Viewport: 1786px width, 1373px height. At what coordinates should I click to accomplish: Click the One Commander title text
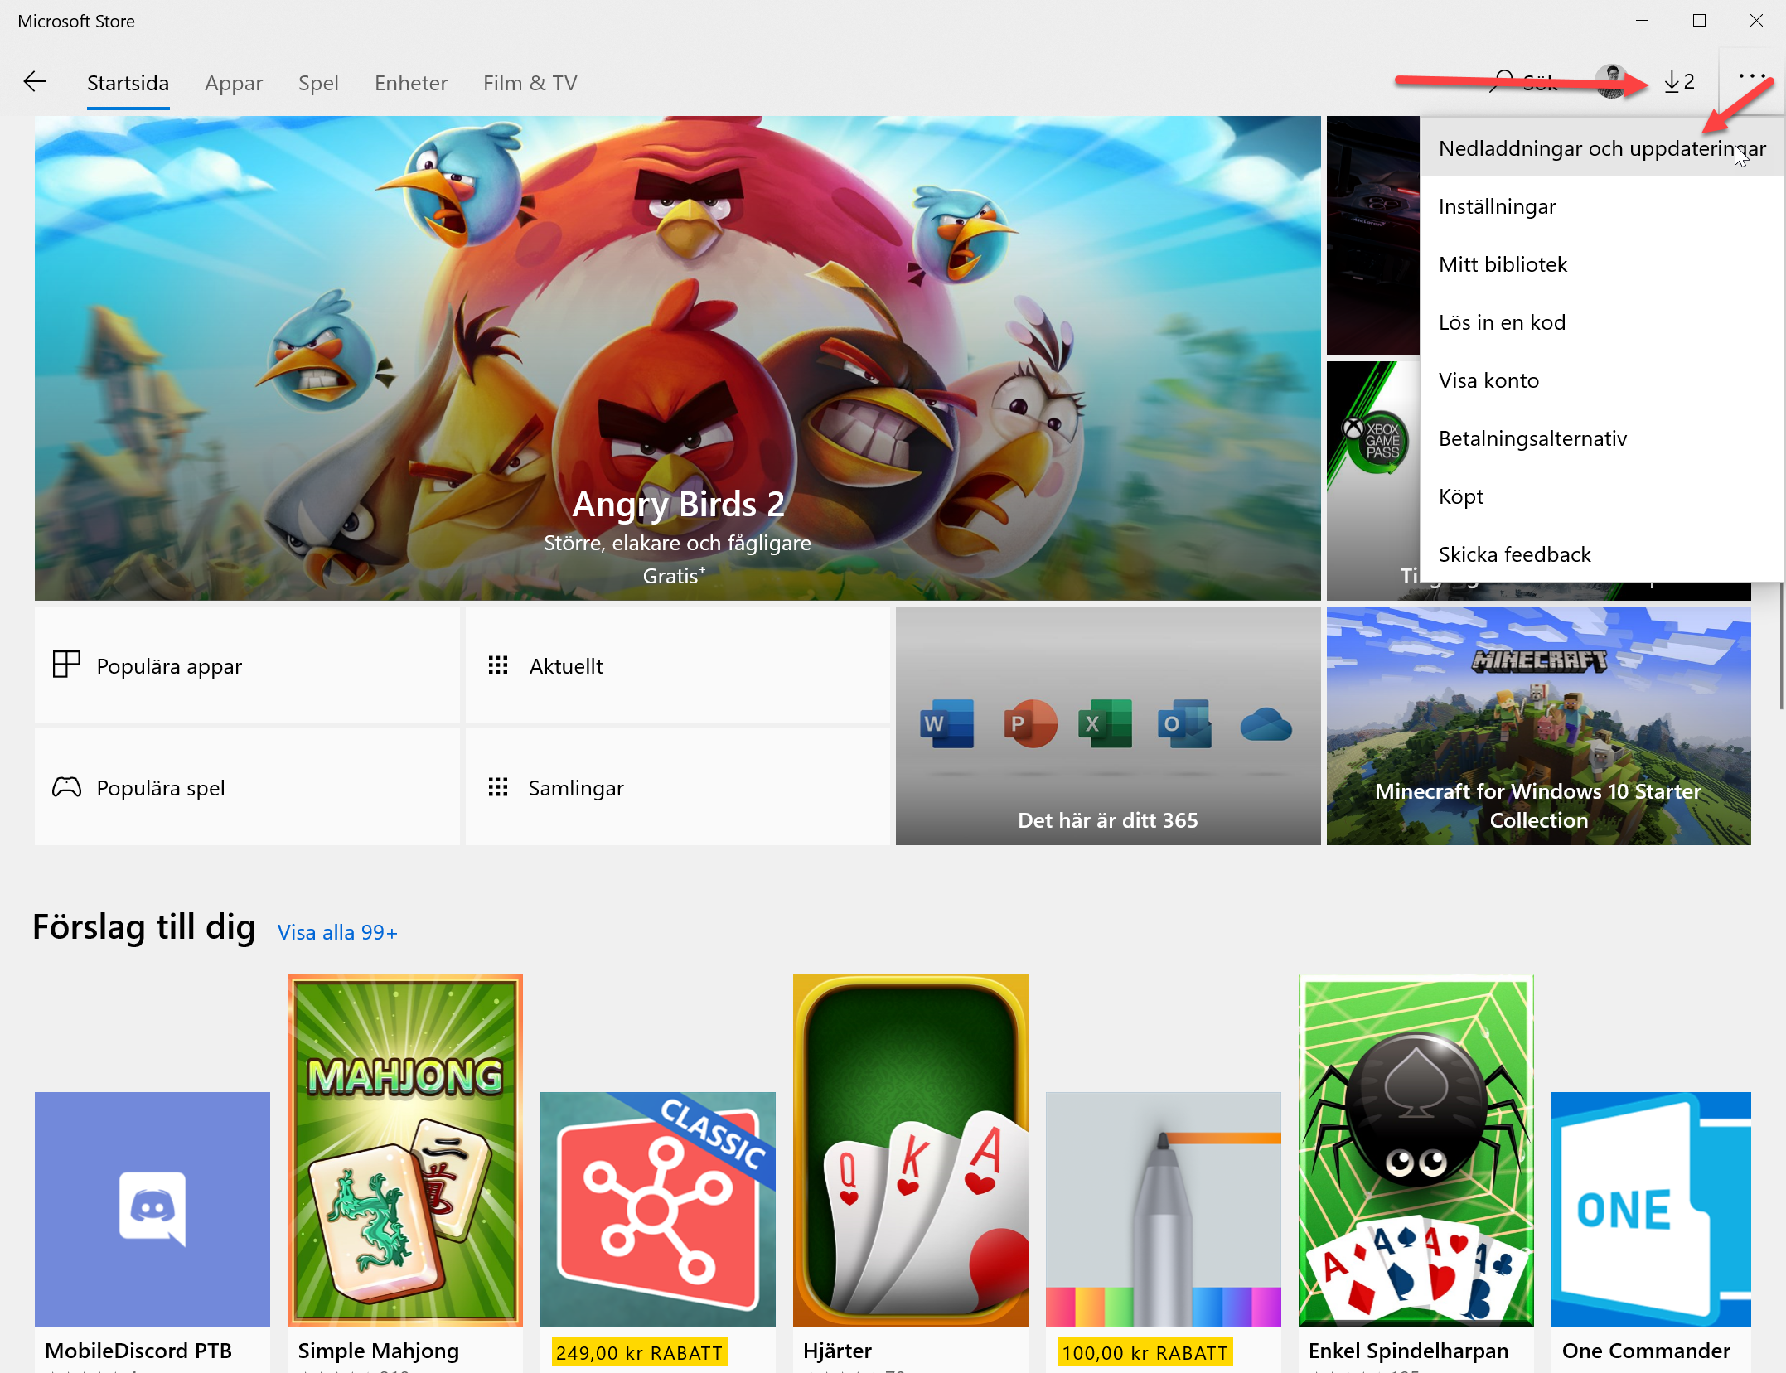pos(1646,1351)
